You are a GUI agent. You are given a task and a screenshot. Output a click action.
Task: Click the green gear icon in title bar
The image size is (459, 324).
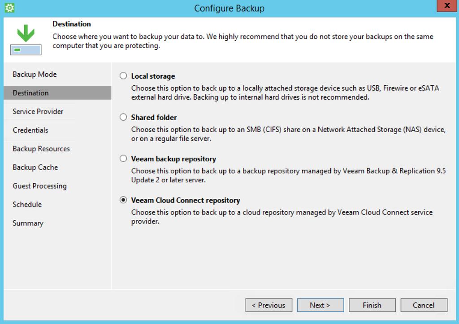pyautogui.click(x=9, y=8)
